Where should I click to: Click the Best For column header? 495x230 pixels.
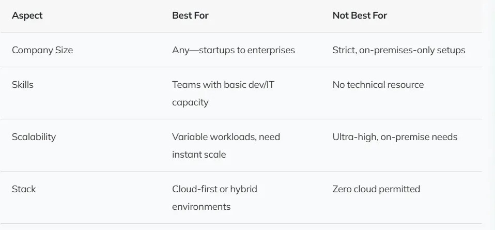pyautogui.click(x=190, y=16)
